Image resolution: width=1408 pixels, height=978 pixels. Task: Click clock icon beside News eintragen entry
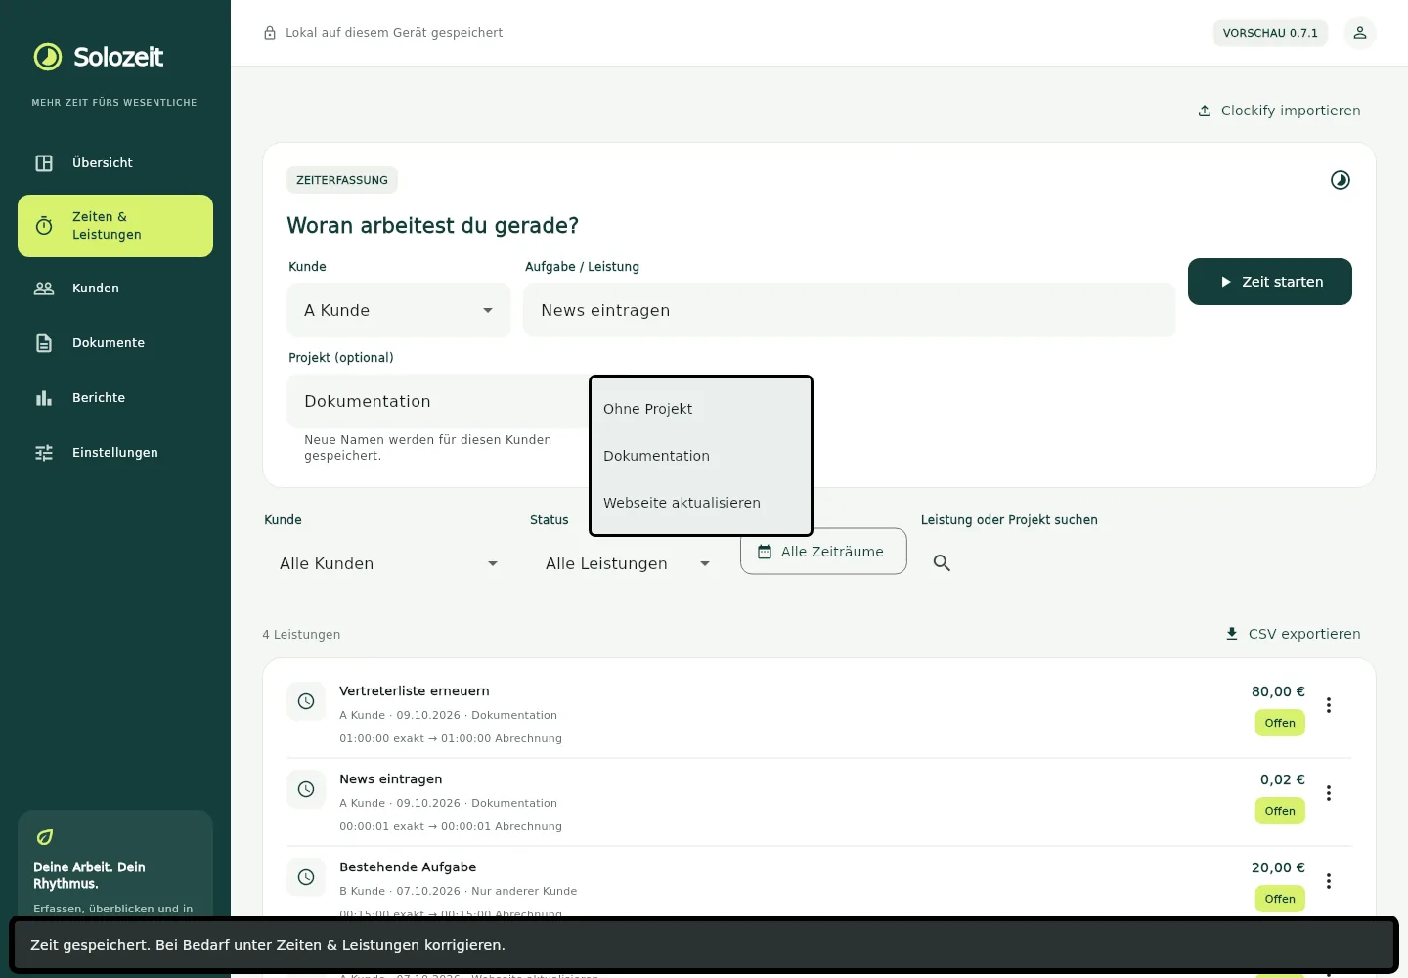306,789
